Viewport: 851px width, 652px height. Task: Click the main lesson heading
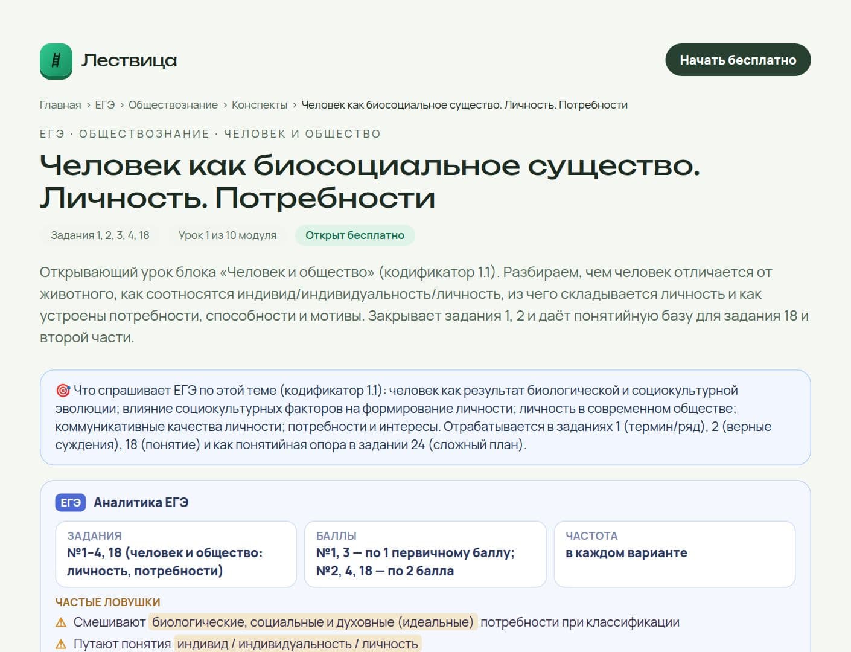pyautogui.click(x=370, y=181)
